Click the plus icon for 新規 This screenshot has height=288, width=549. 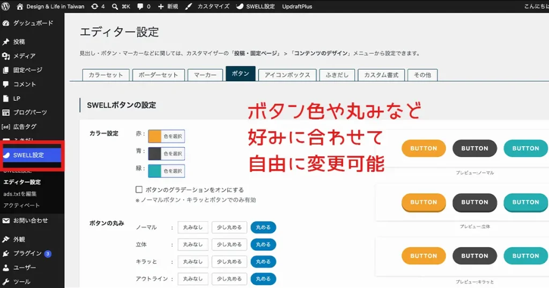[x=161, y=6]
